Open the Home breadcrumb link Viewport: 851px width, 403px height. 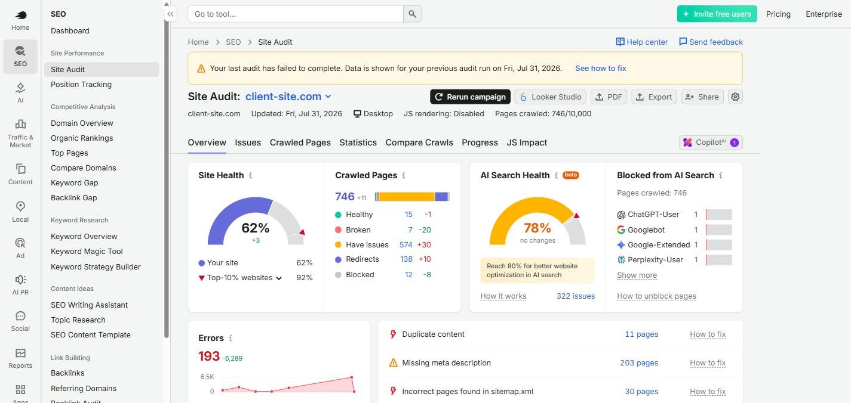pos(198,42)
